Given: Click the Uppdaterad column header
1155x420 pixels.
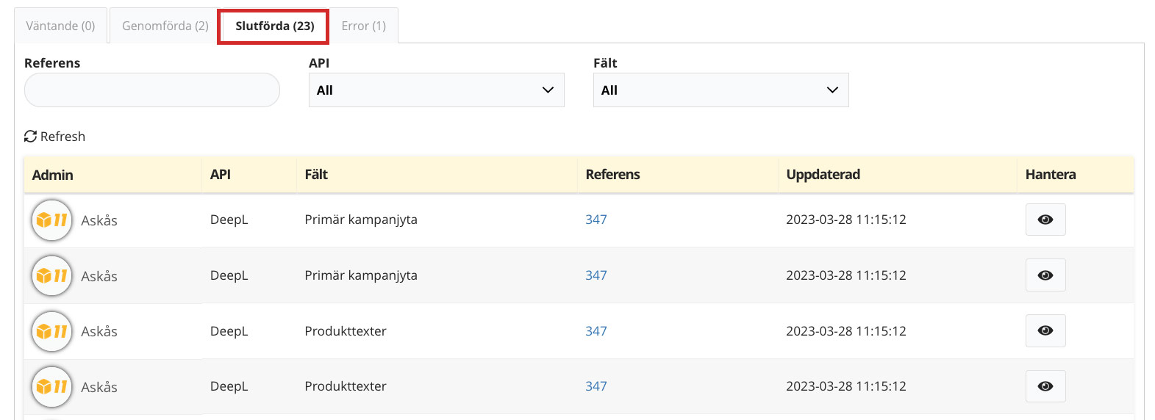Looking at the screenshot, I should pos(823,175).
